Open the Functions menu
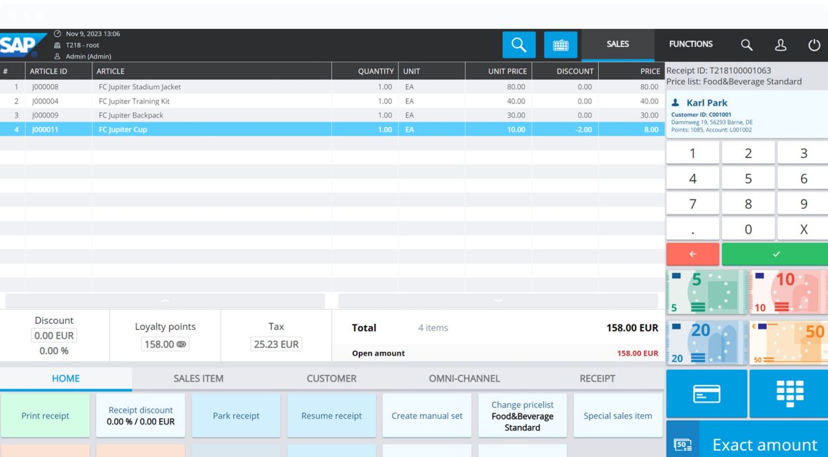Image resolution: width=828 pixels, height=457 pixels. [x=690, y=44]
